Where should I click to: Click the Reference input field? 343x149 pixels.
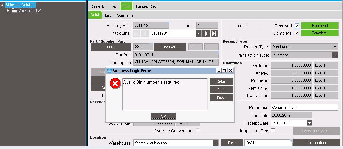point(304,108)
